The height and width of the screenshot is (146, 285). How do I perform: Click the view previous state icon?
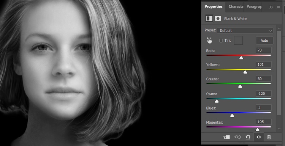(x=237, y=137)
